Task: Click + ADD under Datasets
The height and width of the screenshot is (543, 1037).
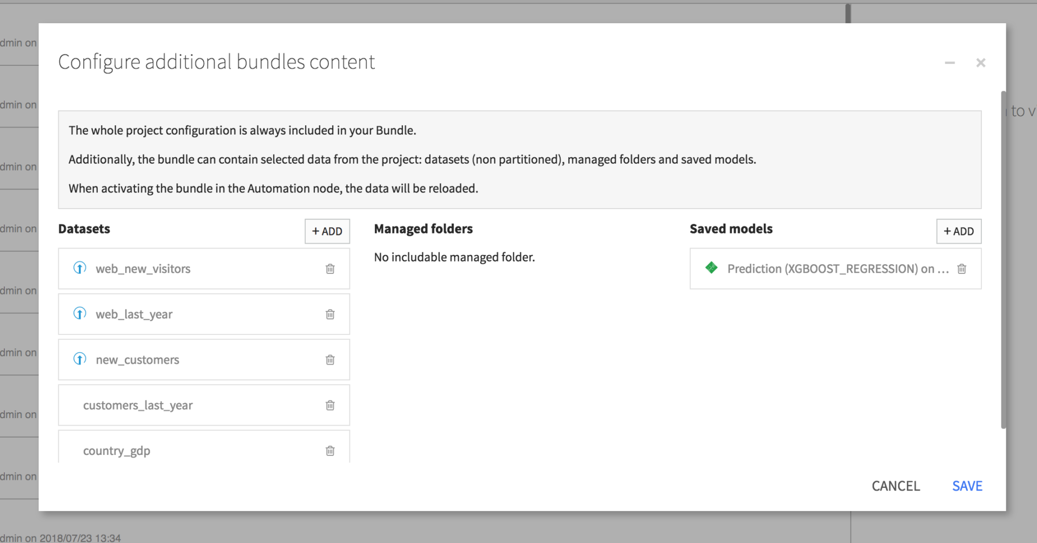Action: [x=327, y=231]
